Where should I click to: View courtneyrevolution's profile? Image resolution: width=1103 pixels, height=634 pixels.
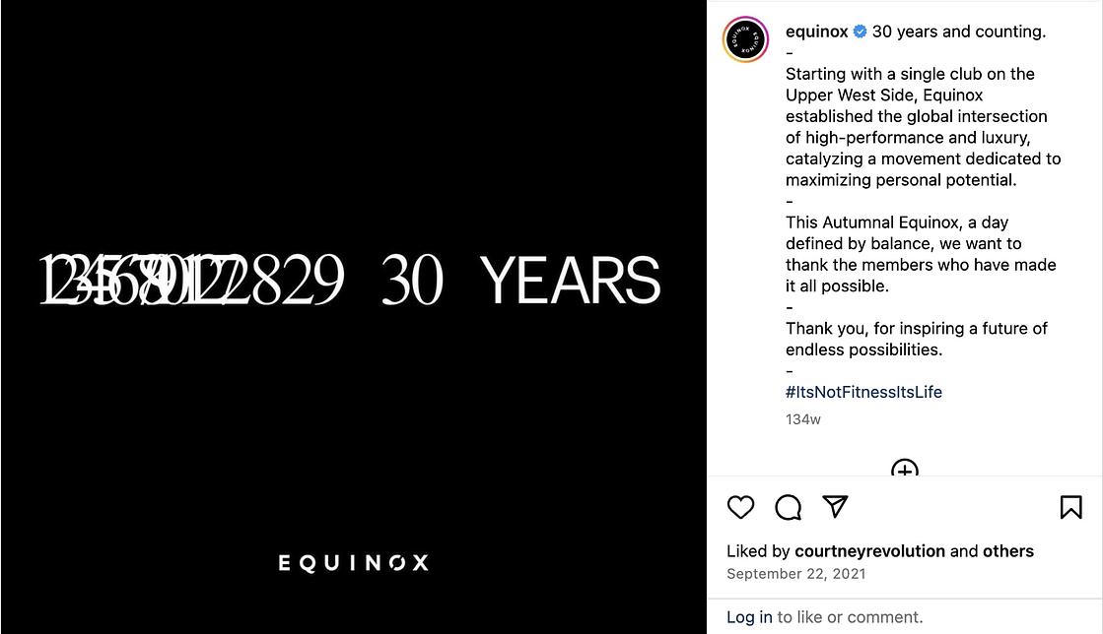pyautogui.click(x=868, y=550)
